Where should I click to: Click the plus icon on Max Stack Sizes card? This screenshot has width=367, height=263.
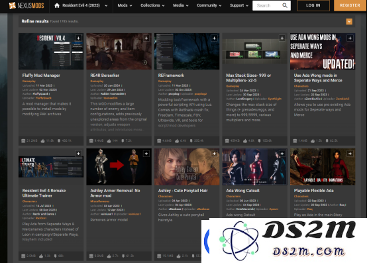(x=282, y=38)
